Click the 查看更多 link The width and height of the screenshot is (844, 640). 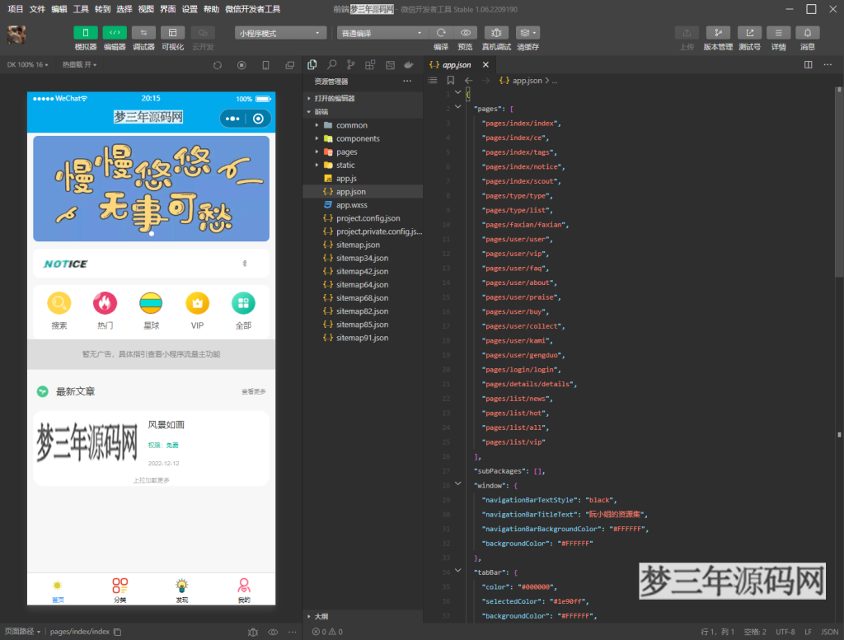(253, 392)
